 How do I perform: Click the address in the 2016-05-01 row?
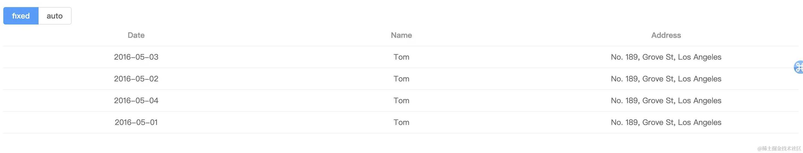point(666,122)
